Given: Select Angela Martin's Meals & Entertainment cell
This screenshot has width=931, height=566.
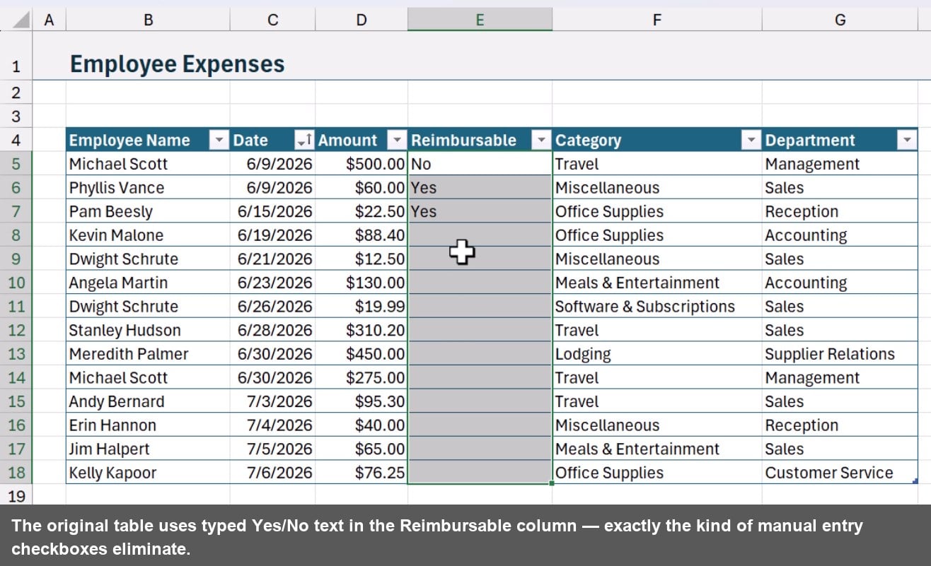Looking at the screenshot, I should pos(657,283).
